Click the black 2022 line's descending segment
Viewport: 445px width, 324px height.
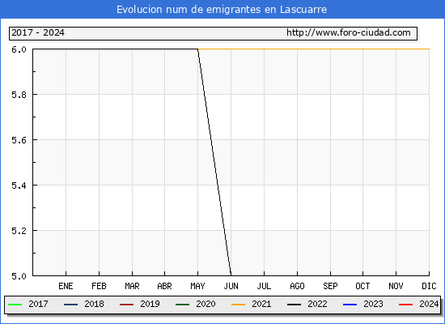[214, 162]
